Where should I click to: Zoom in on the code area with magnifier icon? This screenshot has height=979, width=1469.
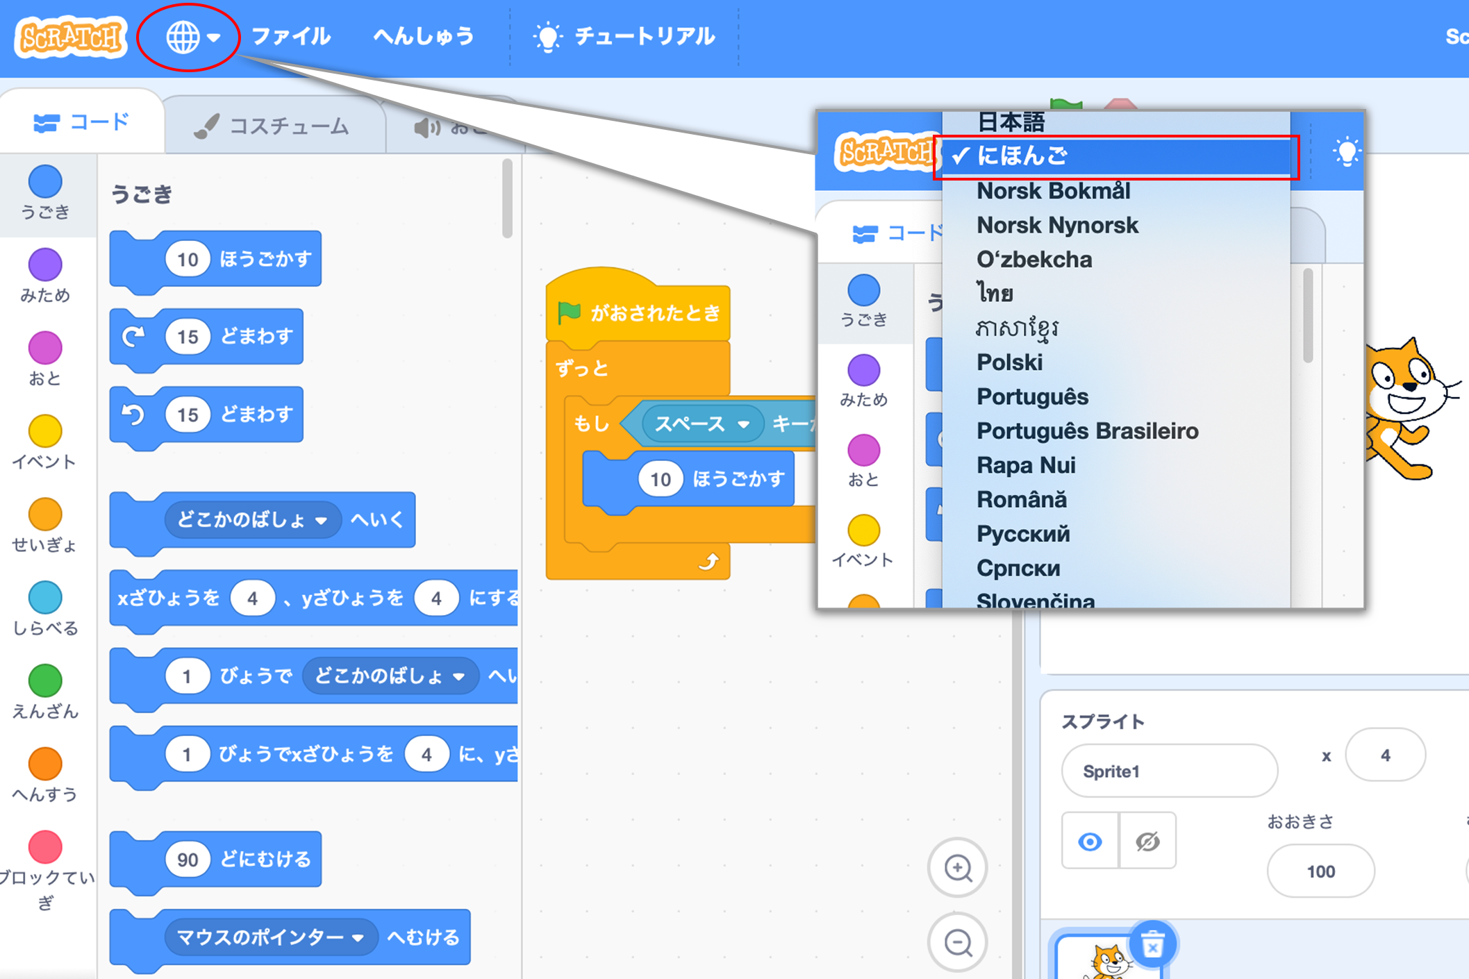tap(958, 869)
